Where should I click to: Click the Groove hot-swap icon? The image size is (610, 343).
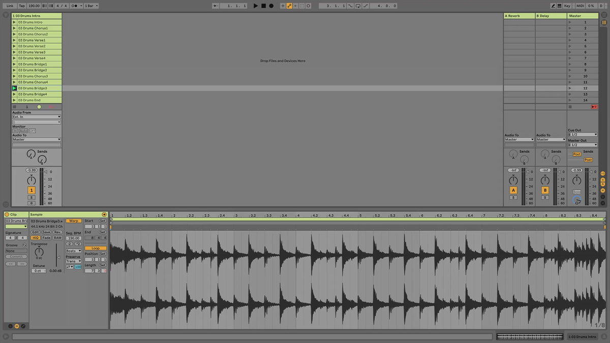tap(24, 245)
